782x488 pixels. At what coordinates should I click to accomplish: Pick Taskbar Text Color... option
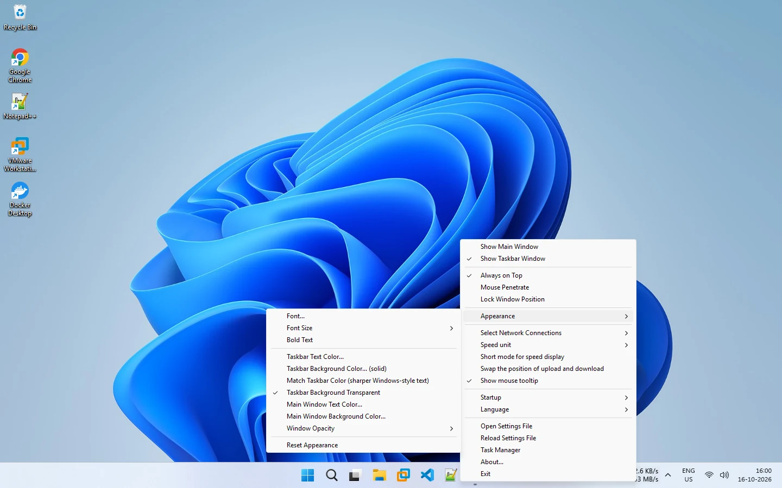tap(363, 357)
